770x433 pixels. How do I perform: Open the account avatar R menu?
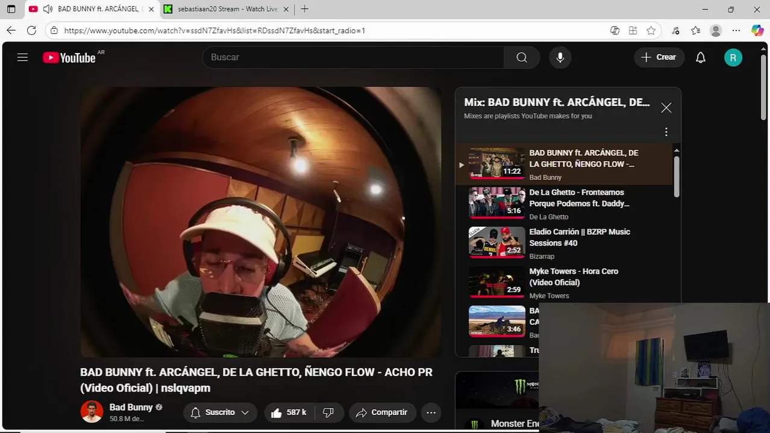(x=733, y=57)
